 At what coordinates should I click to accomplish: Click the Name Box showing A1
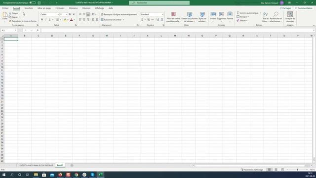9,30
